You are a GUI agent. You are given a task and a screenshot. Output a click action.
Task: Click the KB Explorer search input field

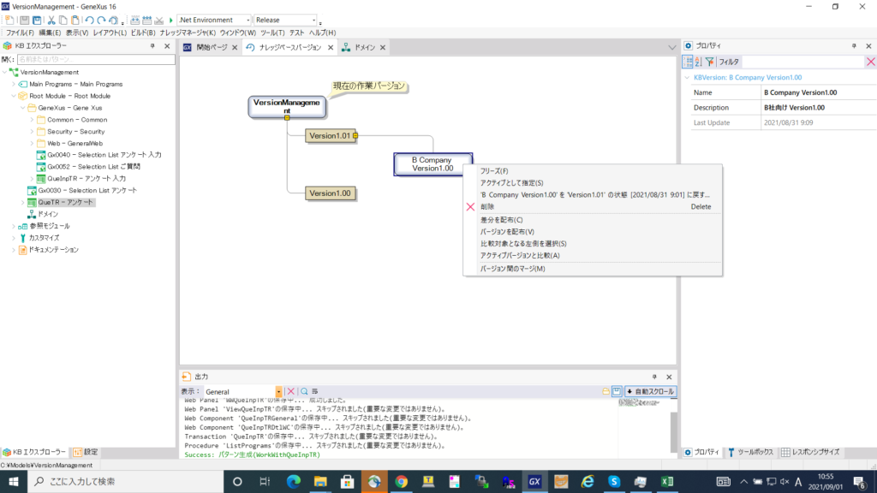(96, 59)
